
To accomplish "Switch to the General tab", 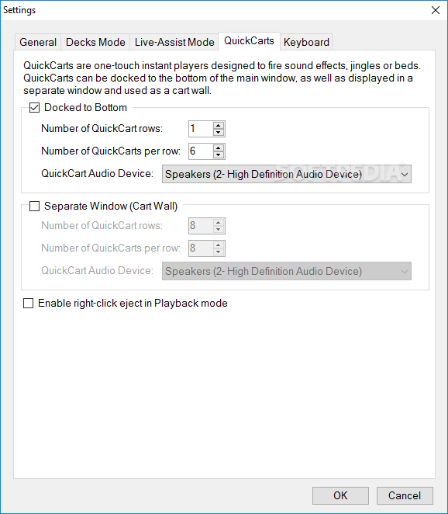I will pyautogui.click(x=38, y=42).
